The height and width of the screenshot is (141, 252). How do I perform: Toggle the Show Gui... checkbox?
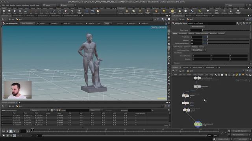pyautogui.click(x=127, y=23)
